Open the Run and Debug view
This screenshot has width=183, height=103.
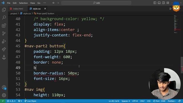pyautogui.click(x=4, y=41)
